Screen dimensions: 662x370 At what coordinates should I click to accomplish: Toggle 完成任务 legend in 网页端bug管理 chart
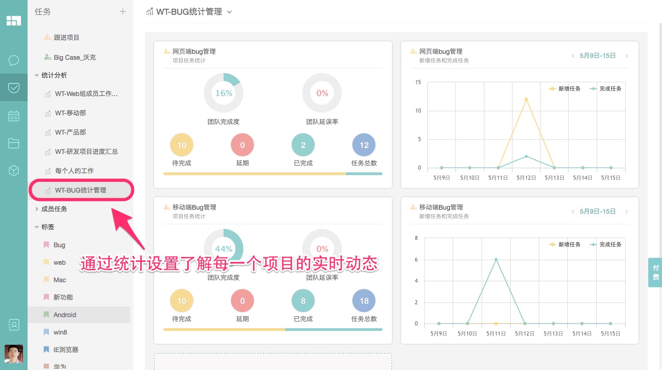pos(605,89)
